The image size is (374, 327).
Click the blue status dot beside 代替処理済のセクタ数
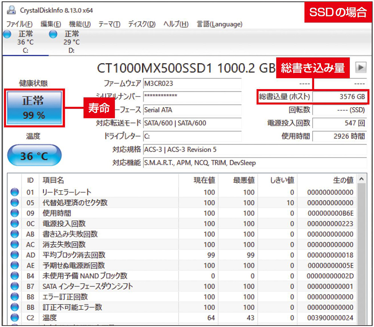click(x=14, y=202)
